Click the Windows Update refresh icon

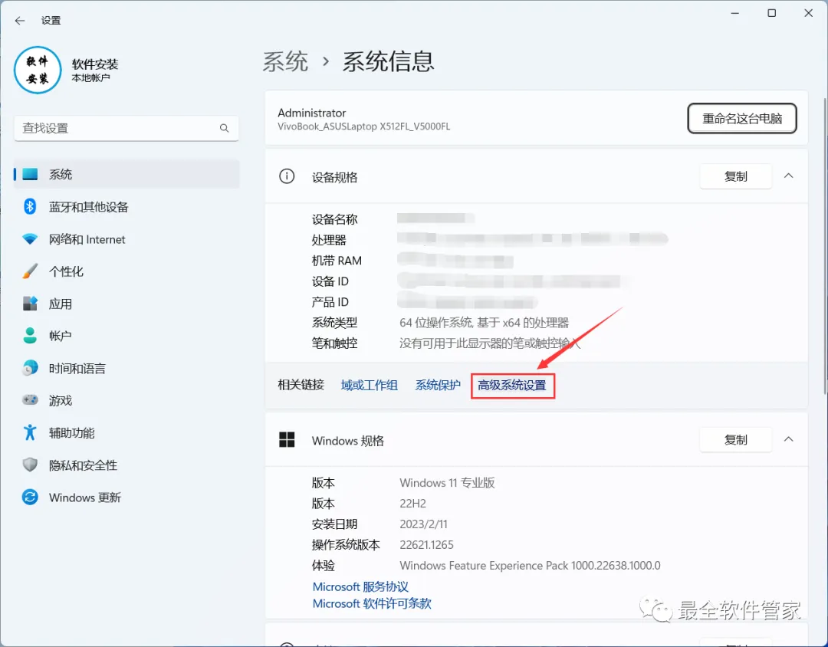[x=30, y=497]
